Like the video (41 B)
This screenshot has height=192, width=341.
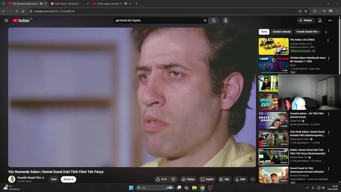(161, 179)
